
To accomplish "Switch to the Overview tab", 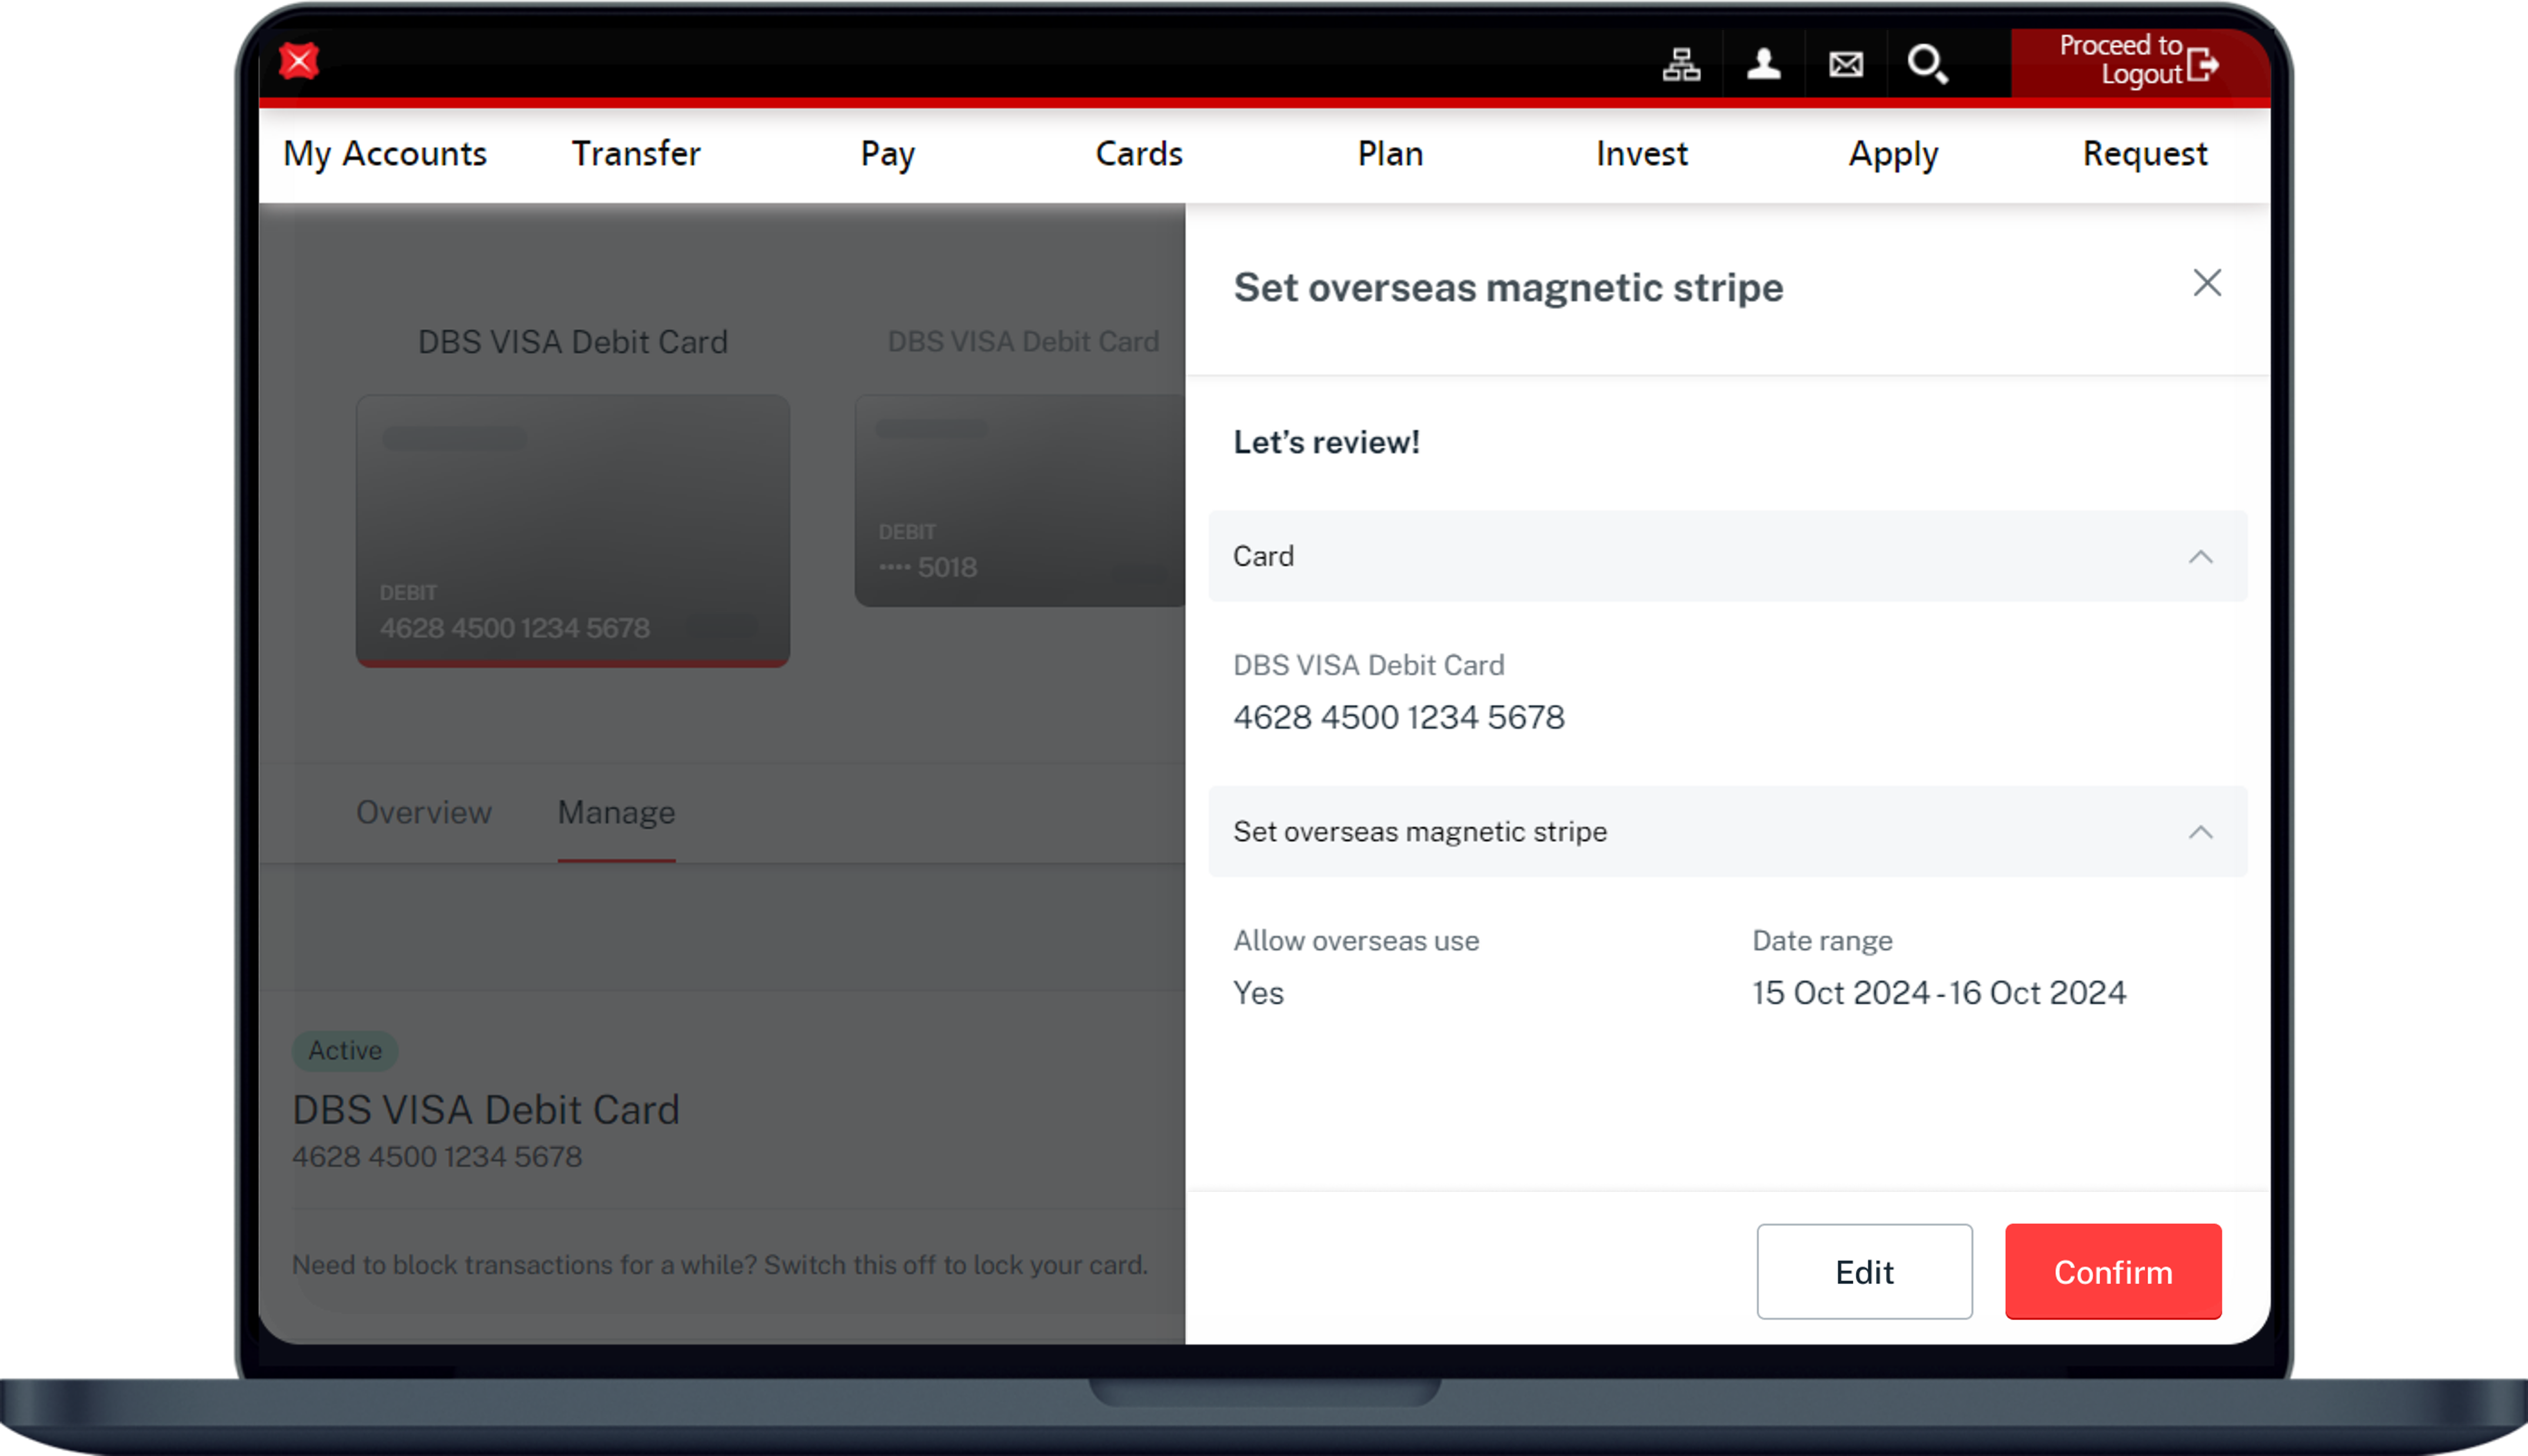I will point(424,812).
